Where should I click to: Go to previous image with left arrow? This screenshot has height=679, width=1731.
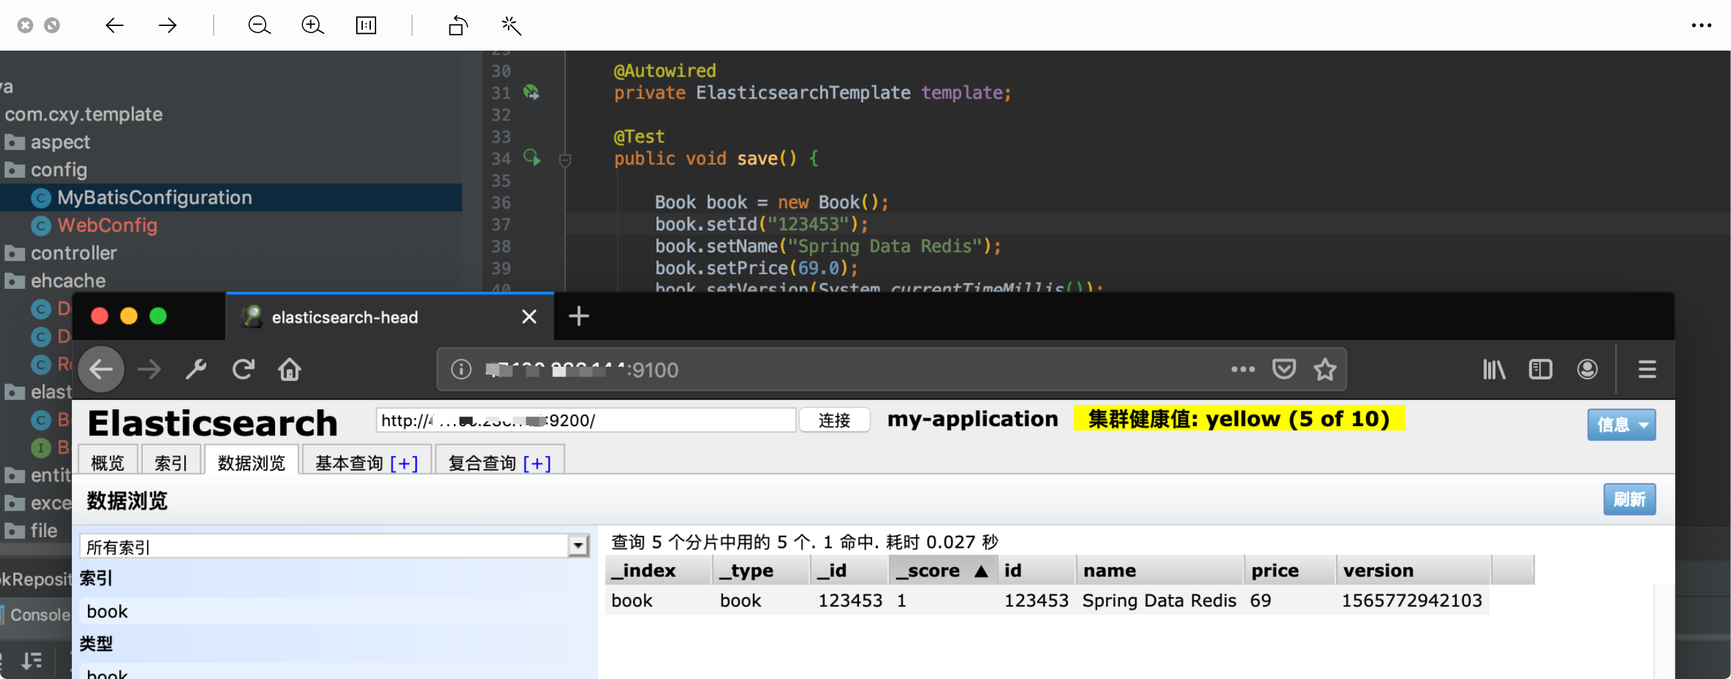coord(115,25)
